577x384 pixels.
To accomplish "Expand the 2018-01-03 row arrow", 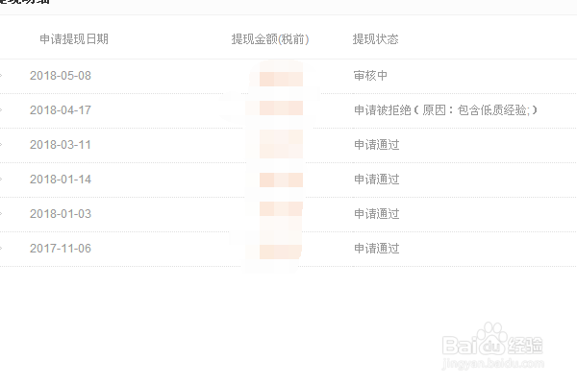I will click(x=1, y=214).
